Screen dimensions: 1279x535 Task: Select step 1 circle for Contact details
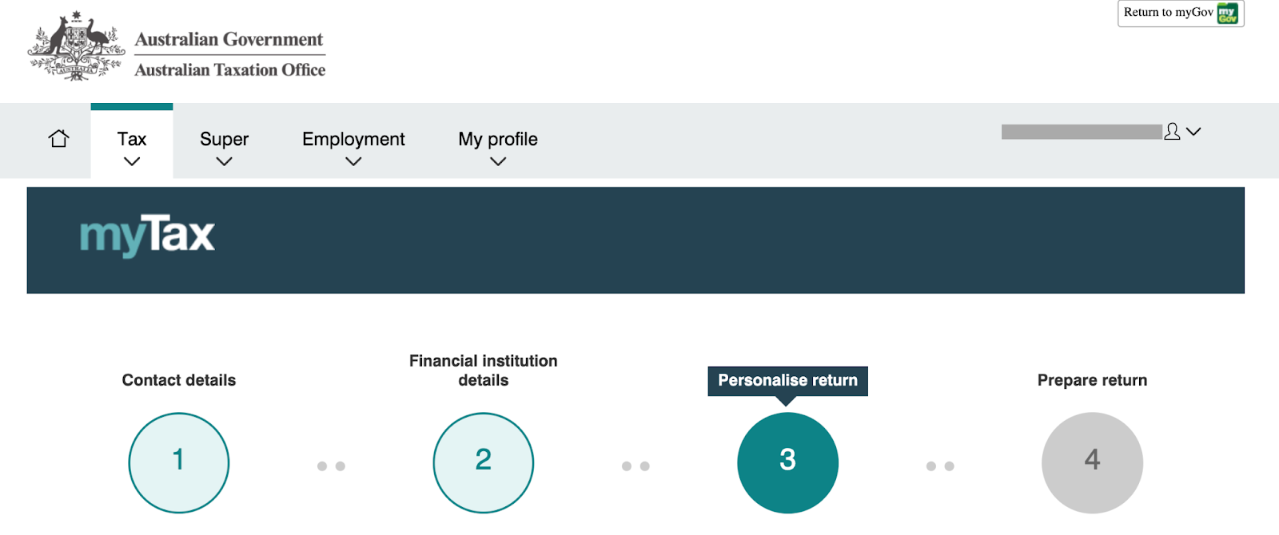click(179, 462)
